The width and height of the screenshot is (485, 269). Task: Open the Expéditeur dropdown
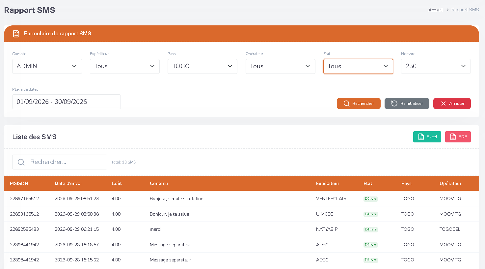click(125, 66)
